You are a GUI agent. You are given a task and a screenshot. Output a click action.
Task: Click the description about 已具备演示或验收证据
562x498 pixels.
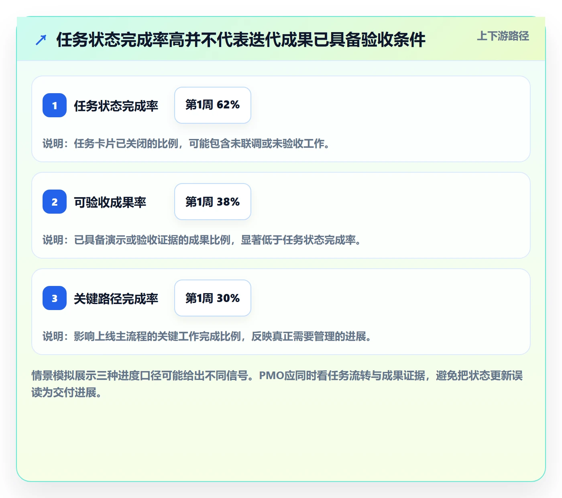[202, 240]
